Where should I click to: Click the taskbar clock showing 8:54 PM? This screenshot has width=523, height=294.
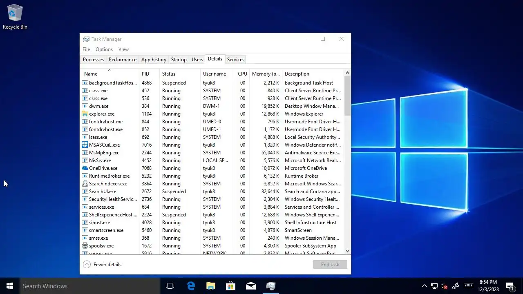tap(488, 286)
